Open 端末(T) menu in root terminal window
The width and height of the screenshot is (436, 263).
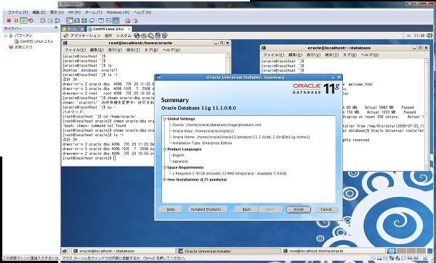tap(133, 50)
